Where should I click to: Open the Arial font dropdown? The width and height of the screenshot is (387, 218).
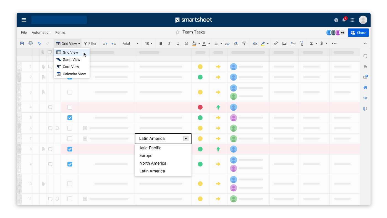pyautogui.click(x=130, y=43)
